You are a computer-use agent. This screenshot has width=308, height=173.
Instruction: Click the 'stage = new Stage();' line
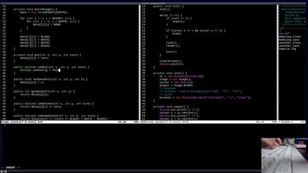[x=175, y=79]
